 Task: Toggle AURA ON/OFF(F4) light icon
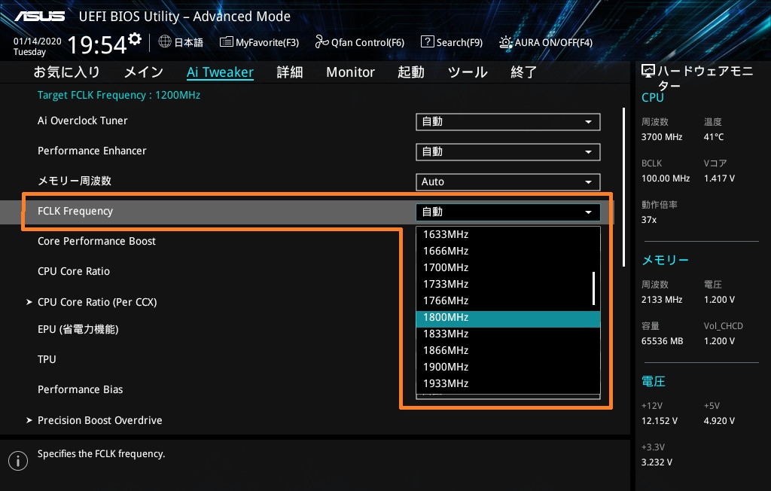click(x=505, y=42)
